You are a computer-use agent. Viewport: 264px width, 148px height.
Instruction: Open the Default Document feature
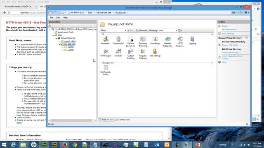click(x=130, y=42)
